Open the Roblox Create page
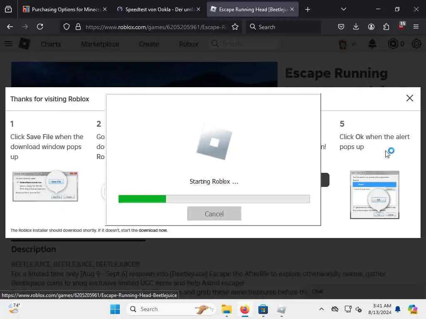This screenshot has height=319, width=426. tap(149, 44)
